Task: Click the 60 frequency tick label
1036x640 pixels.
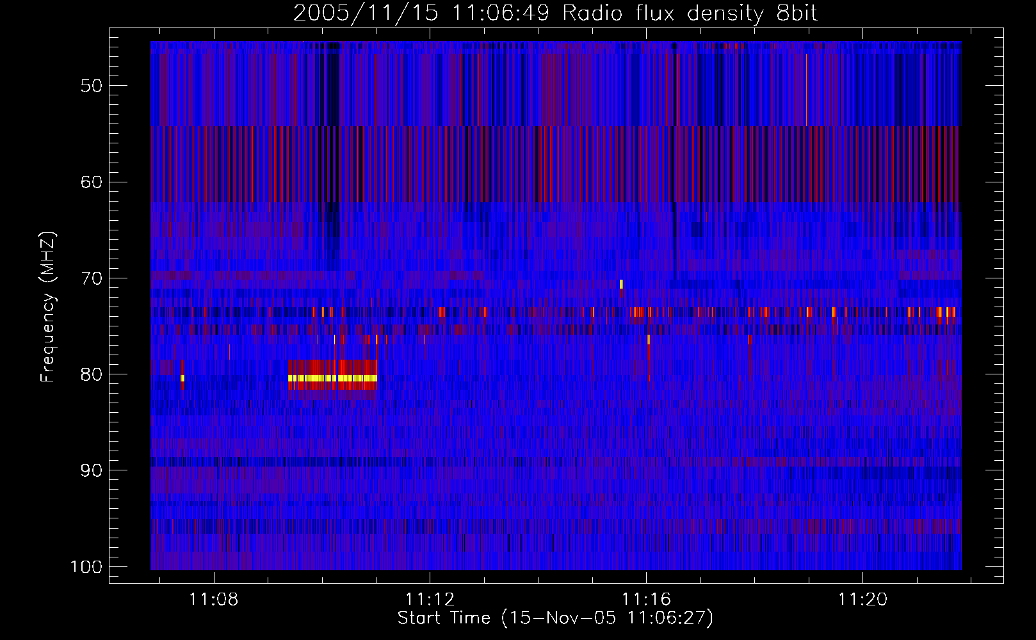Action: coord(91,182)
